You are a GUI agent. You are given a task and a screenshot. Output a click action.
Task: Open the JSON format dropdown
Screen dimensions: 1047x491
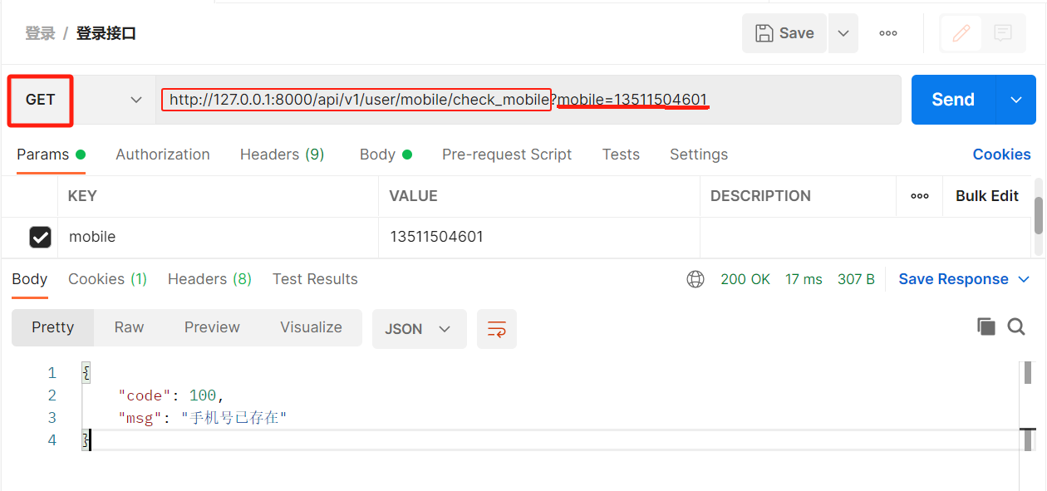click(419, 329)
